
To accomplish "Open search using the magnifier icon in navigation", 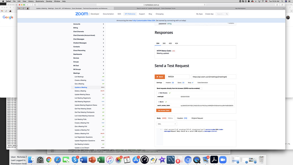I will (x=226, y=14).
